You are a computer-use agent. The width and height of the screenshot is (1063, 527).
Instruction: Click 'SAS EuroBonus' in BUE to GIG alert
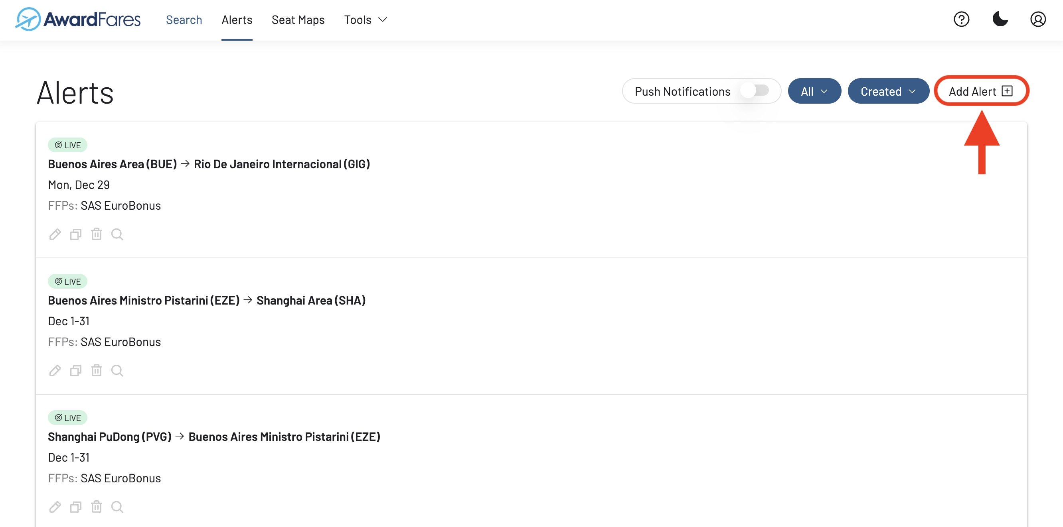pyautogui.click(x=121, y=205)
